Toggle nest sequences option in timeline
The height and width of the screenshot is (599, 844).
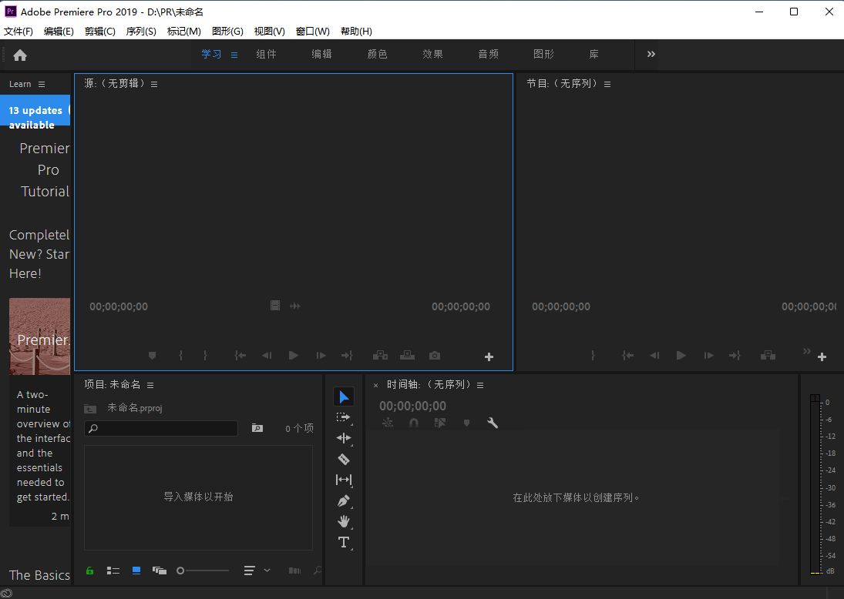pos(388,423)
